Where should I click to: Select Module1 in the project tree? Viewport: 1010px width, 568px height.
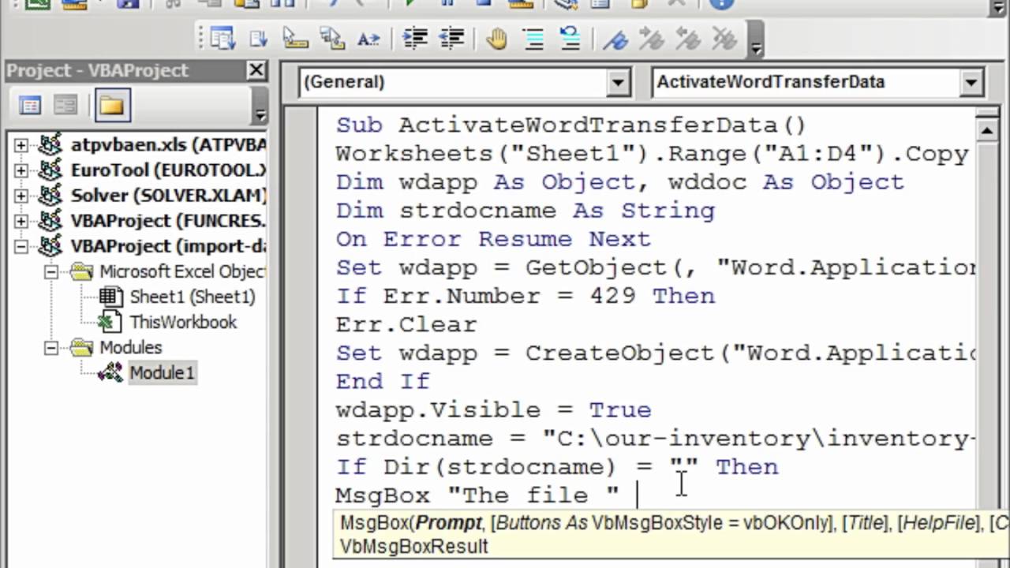[162, 372]
